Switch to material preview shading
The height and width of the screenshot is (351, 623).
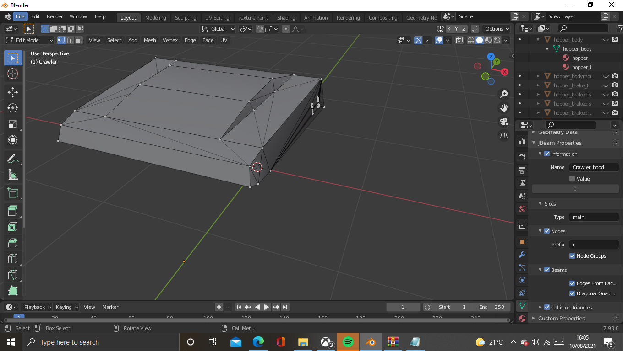(488, 40)
